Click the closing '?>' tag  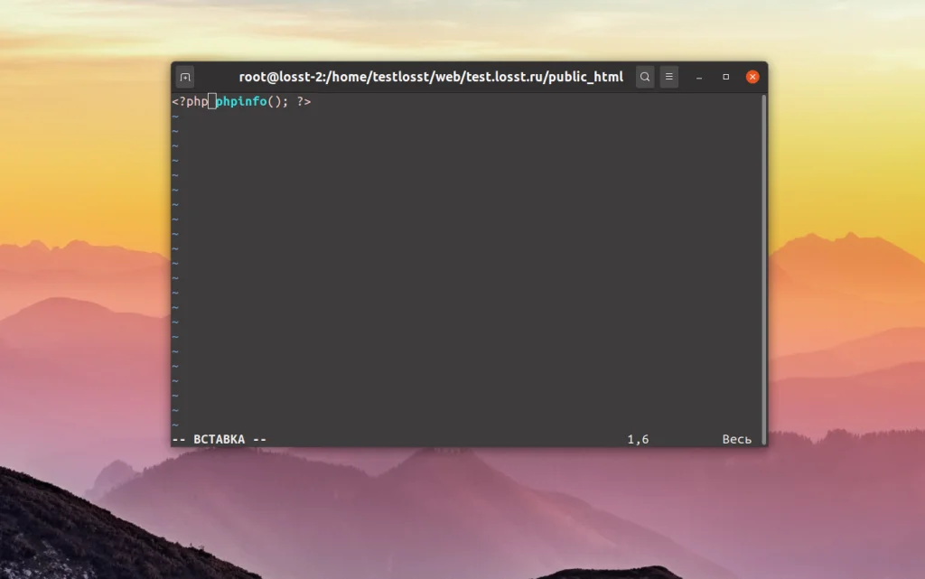(x=304, y=101)
